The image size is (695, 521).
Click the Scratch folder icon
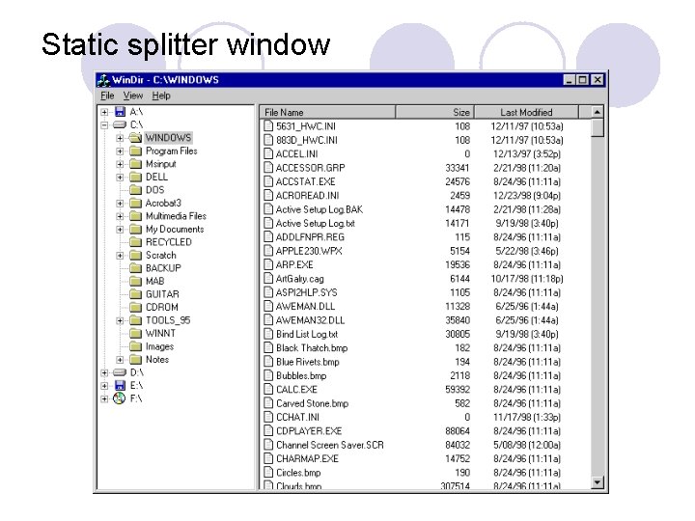pyautogui.click(x=135, y=255)
